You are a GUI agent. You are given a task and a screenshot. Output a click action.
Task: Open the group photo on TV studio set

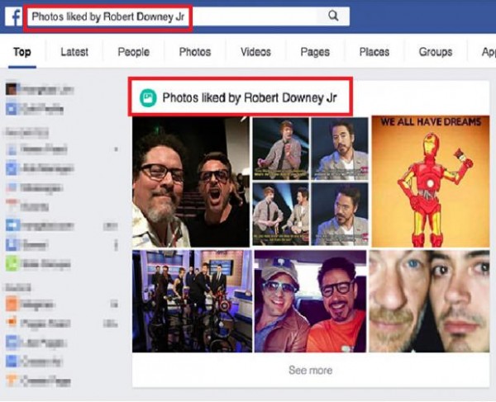(192, 301)
